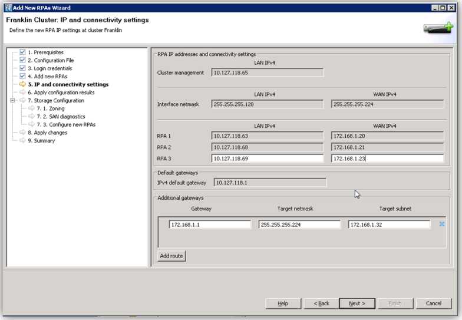Click the Target subnet column header
This screenshot has height=320, width=462.
(x=395, y=209)
